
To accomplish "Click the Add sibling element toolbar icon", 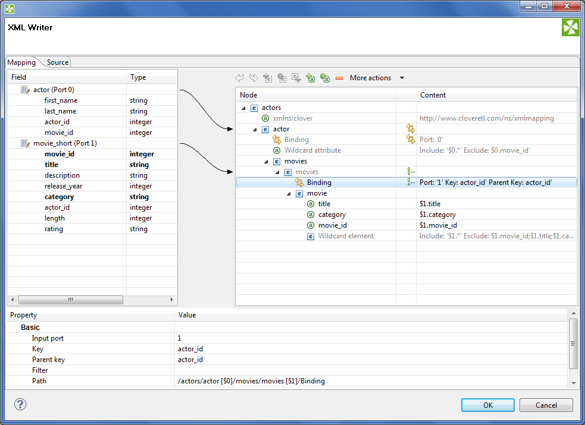I will [296, 77].
